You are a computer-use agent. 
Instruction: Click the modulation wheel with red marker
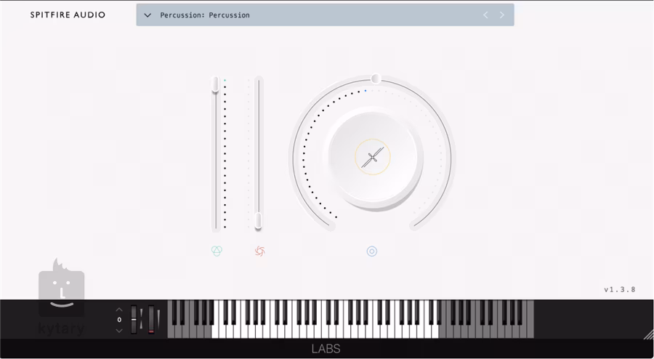(151, 319)
